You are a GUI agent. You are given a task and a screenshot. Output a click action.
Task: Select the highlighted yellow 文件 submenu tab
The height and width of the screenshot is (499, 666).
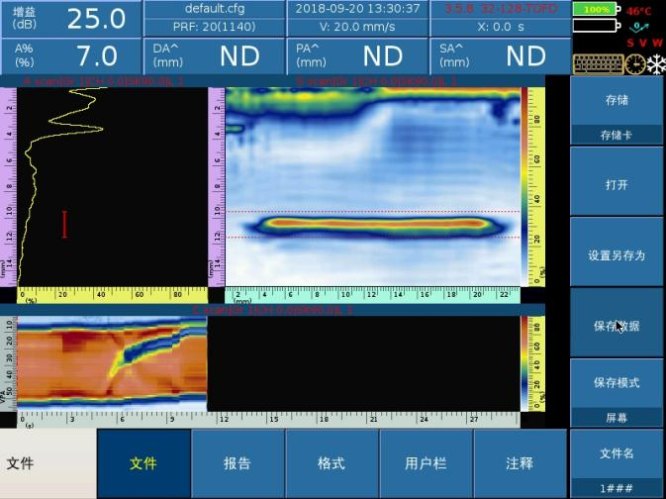[x=143, y=463]
